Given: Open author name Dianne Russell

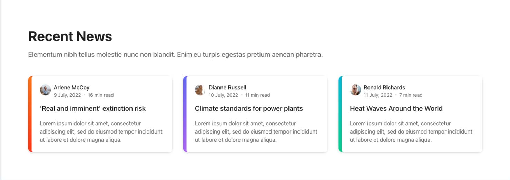Looking at the screenshot, I should click(x=227, y=87).
